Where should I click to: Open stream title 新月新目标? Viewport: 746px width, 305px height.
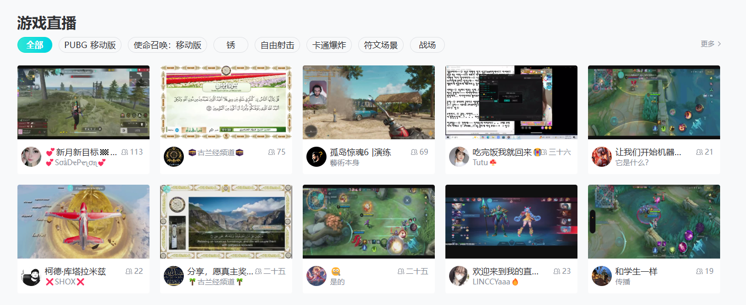tap(81, 152)
